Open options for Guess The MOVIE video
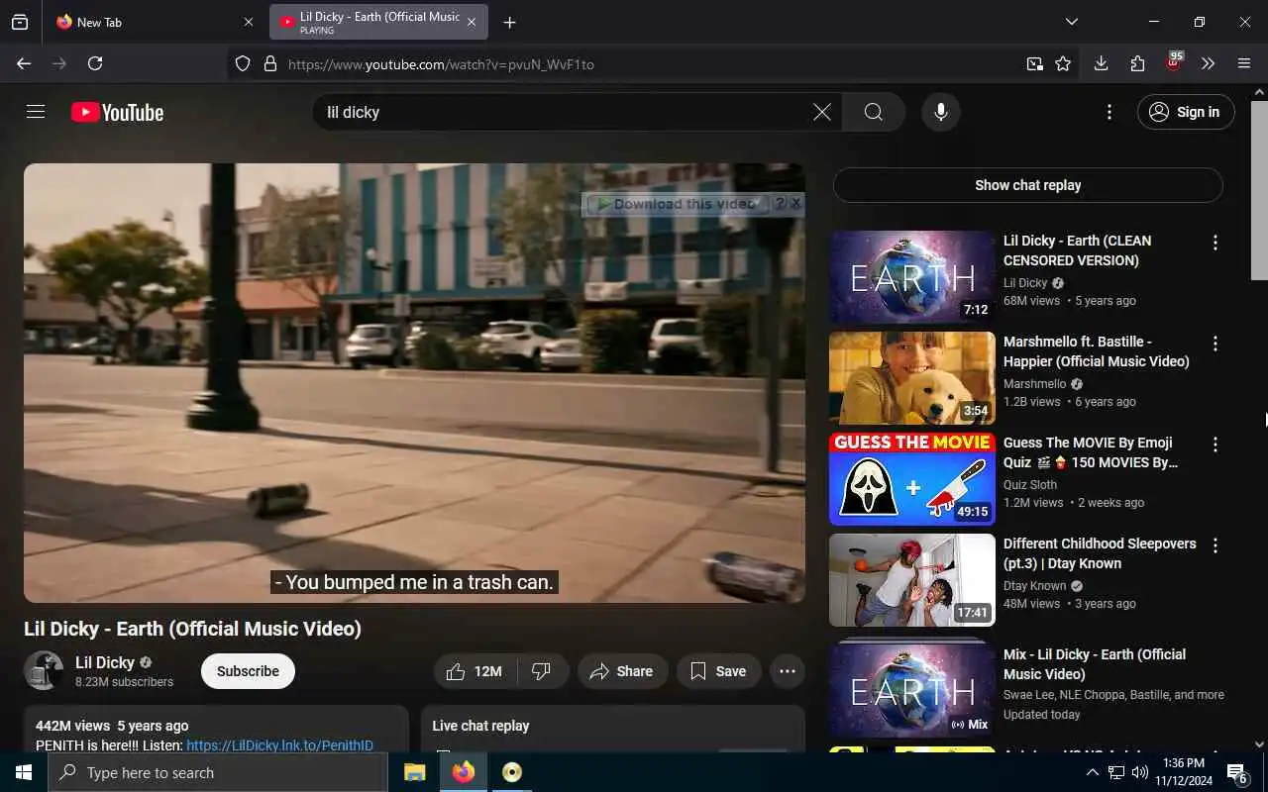This screenshot has height=792, width=1268. [1215, 445]
